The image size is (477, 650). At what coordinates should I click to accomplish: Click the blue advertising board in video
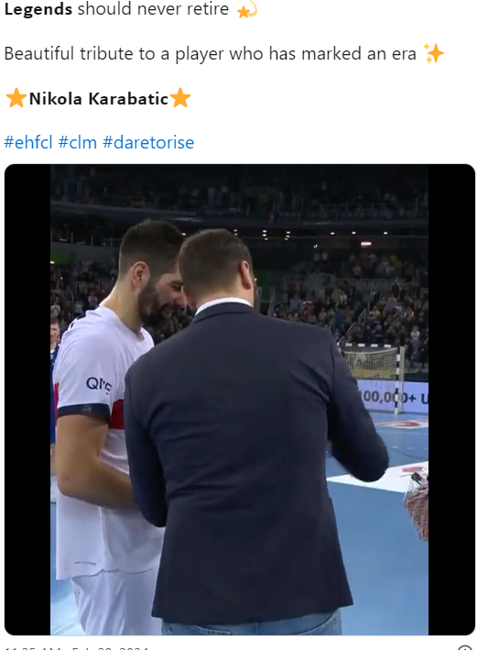pyautogui.click(x=394, y=397)
